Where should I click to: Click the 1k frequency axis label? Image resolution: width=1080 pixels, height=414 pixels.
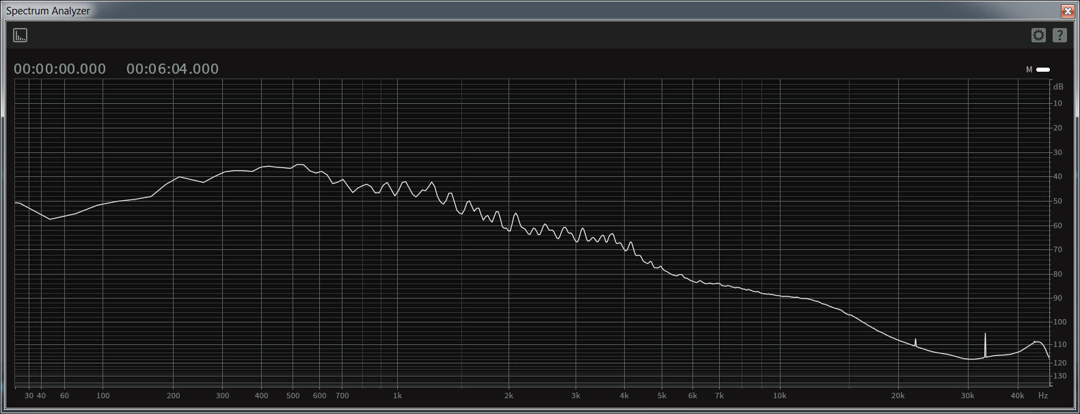[x=397, y=396]
